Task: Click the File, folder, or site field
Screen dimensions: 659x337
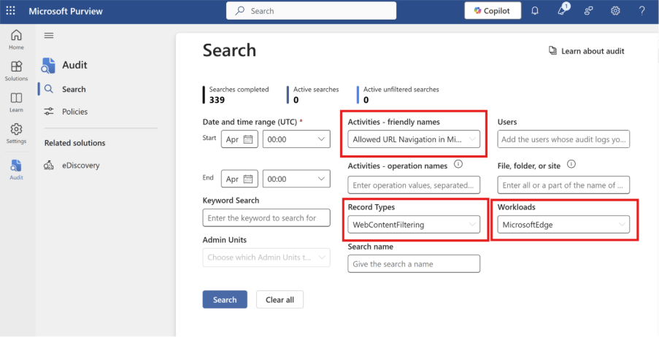Action: 563,185
